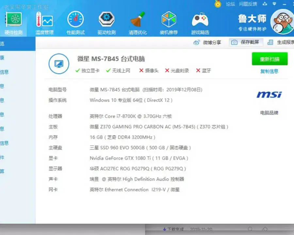Click the round computer monitor icon

point(59,64)
